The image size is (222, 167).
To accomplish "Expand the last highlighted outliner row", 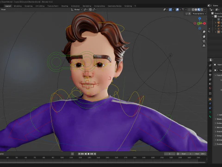I will [216, 32].
